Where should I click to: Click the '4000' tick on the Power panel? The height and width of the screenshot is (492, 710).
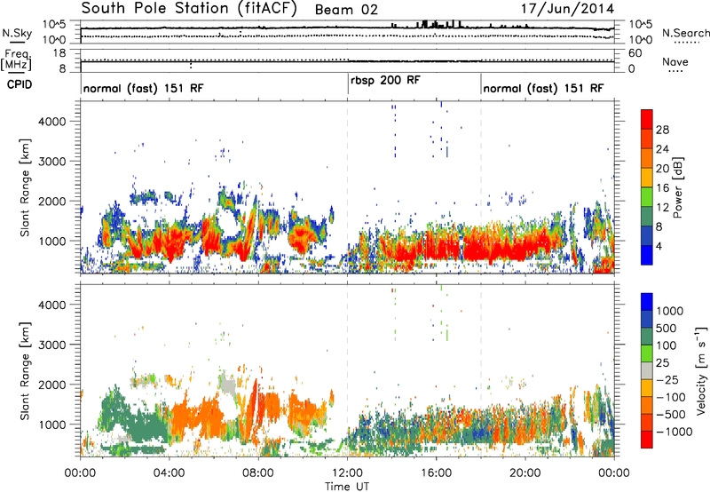[51, 122]
